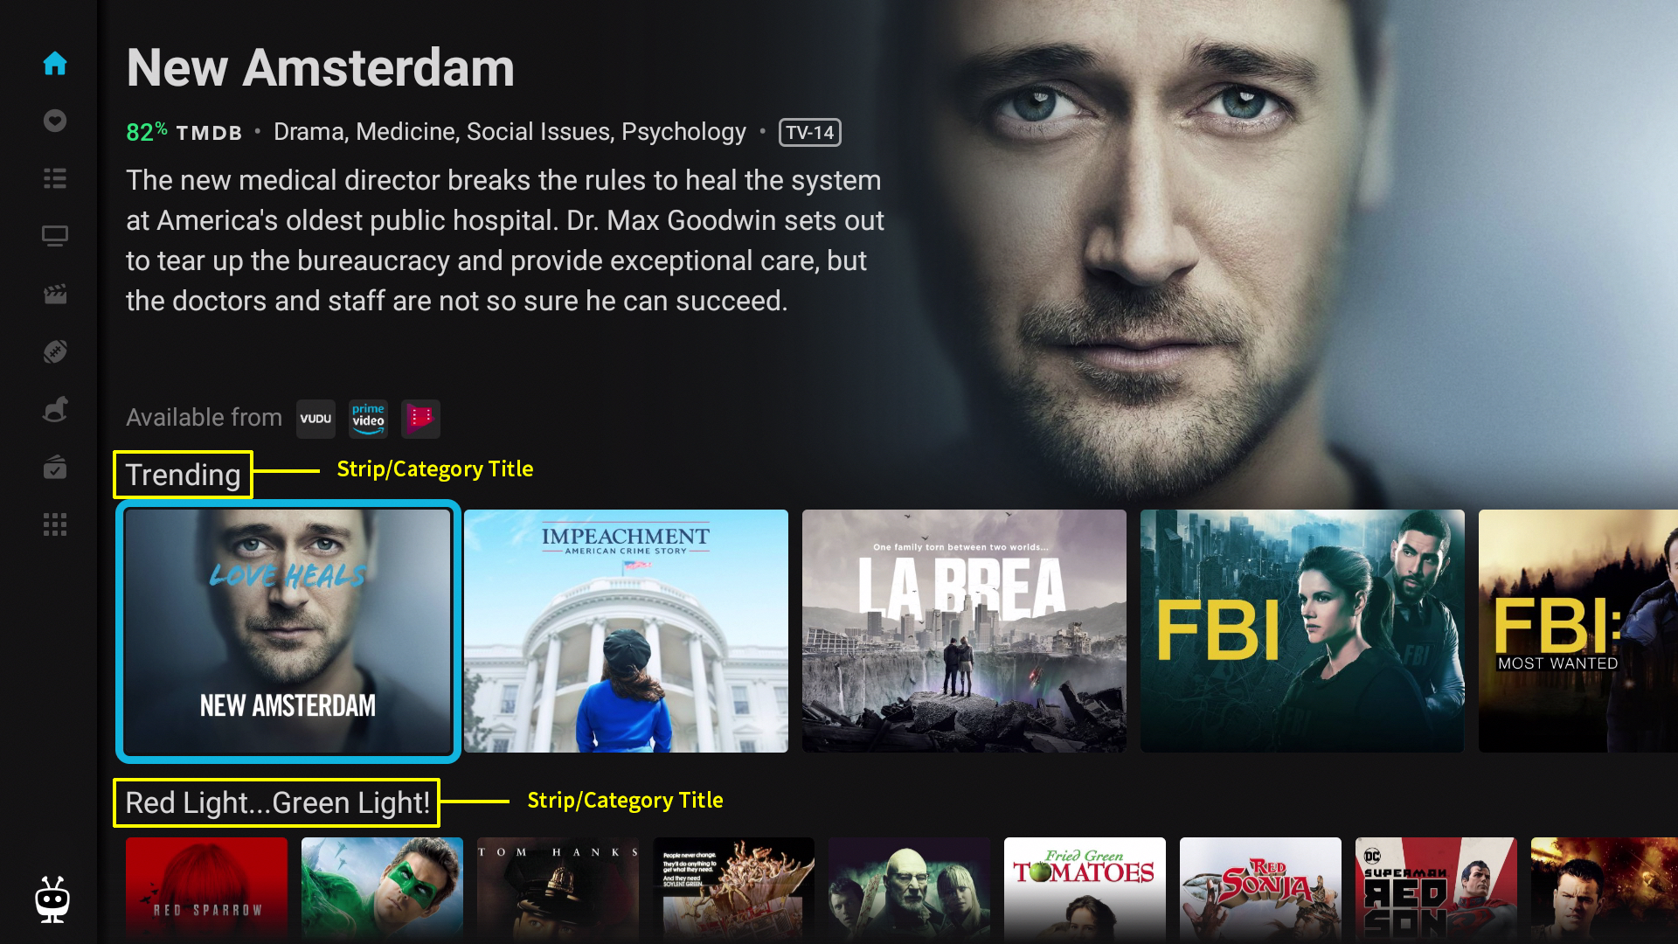1678x944 pixels.
Task: Open the recordings checkmark icon in sidebar
Action: (x=55, y=468)
